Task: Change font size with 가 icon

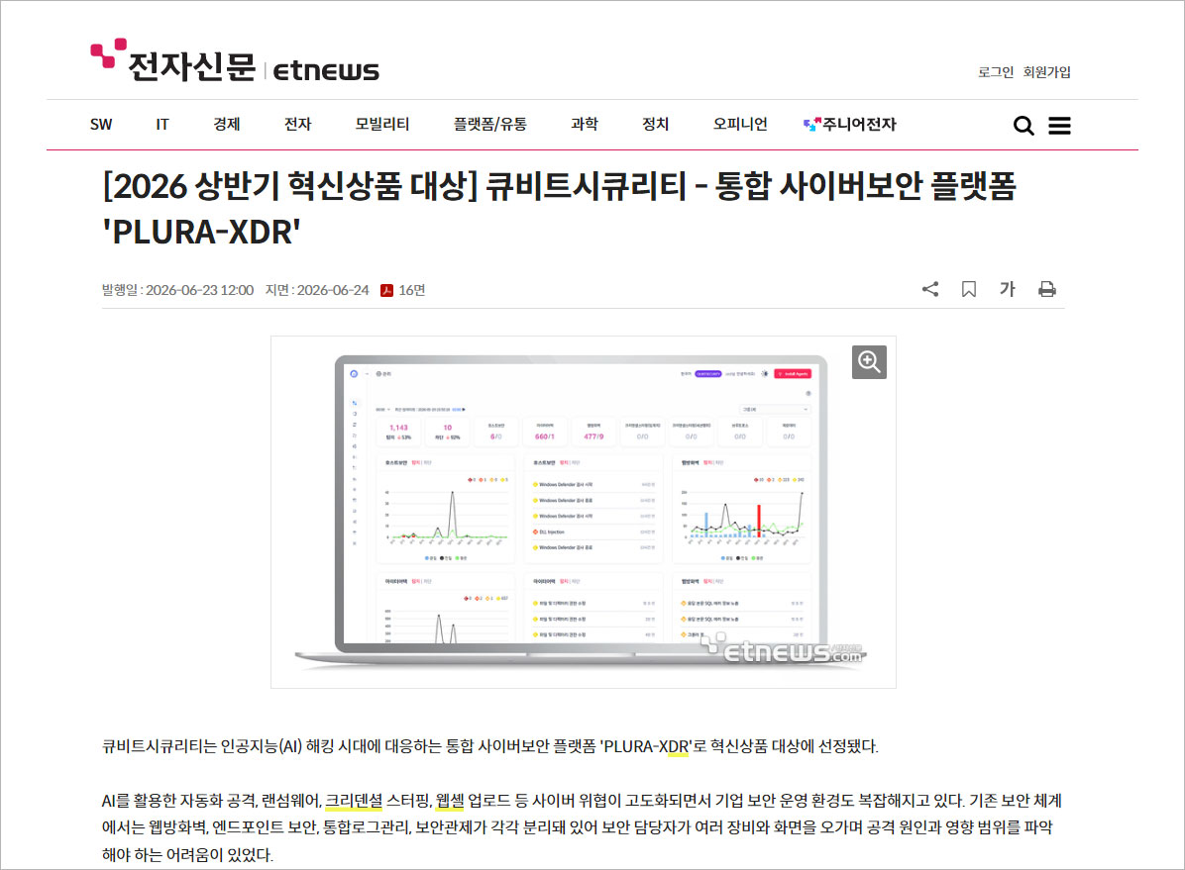Action: [1008, 289]
